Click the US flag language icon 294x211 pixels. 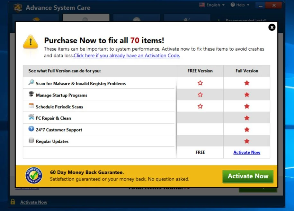point(202,5)
